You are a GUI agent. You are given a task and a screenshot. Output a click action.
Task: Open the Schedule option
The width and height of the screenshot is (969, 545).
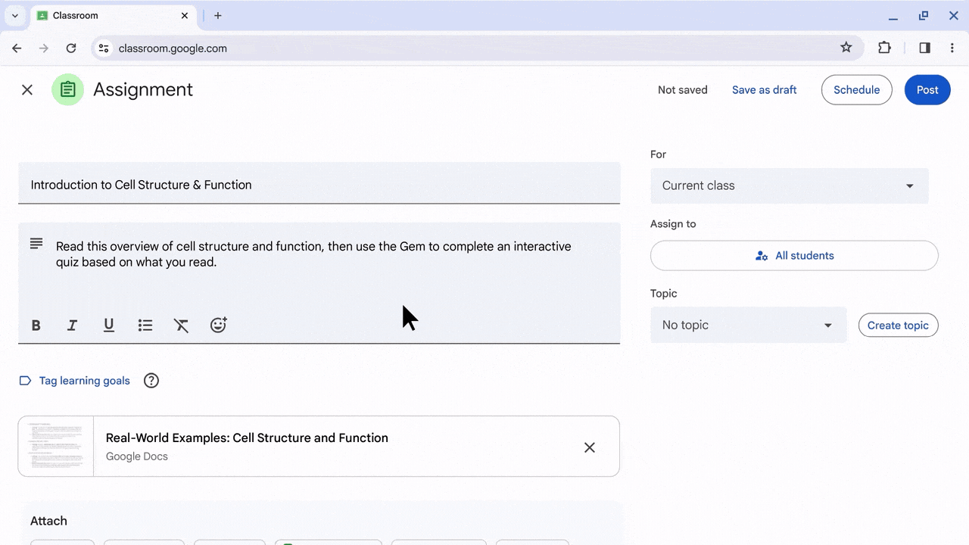pos(856,90)
